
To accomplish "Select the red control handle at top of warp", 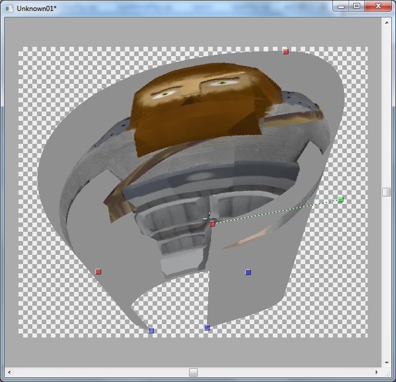I will tap(286, 51).
